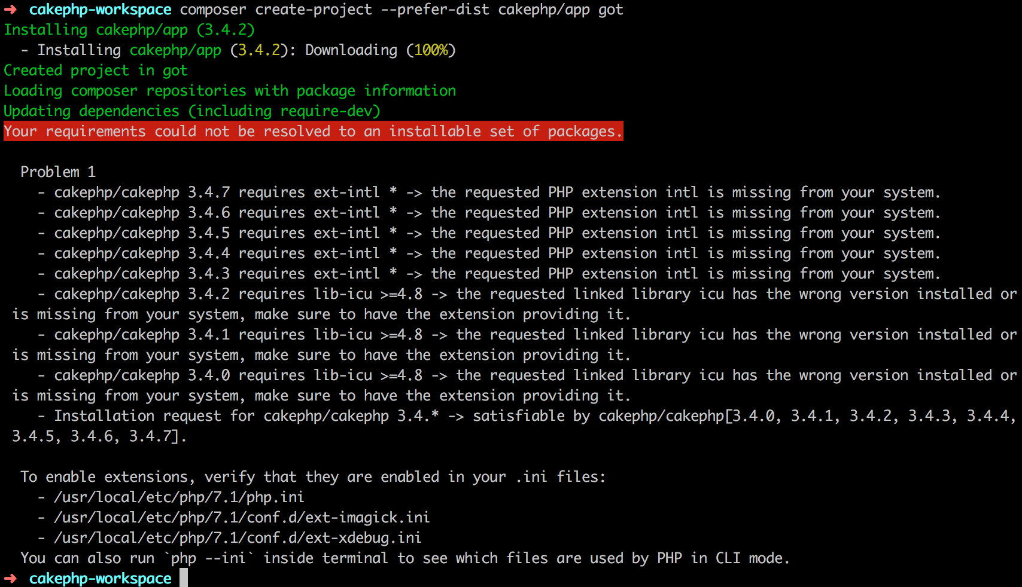Click the 'php --ini' command hint

pyautogui.click(x=208, y=558)
